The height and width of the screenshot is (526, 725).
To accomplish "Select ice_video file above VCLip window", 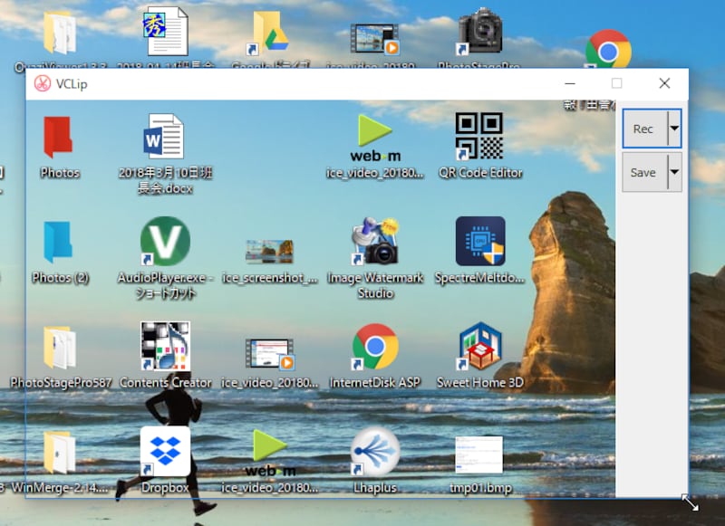I will tap(375, 39).
